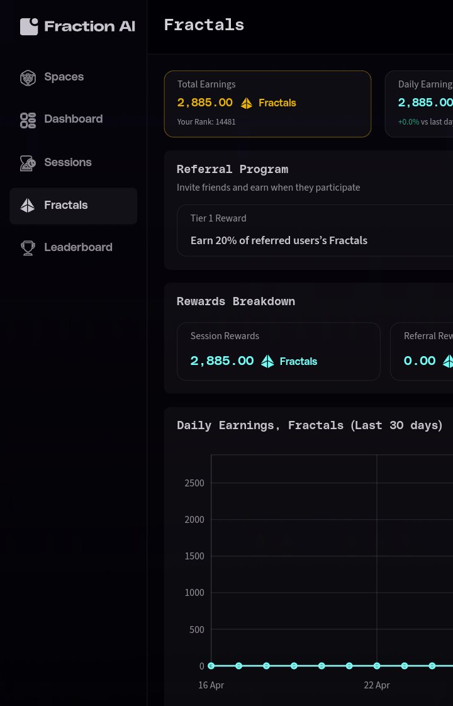Image resolution: width=453 pixels, height=706 pixels.
Task: Click the Referral Program heading
Action: tap(232, 169)
